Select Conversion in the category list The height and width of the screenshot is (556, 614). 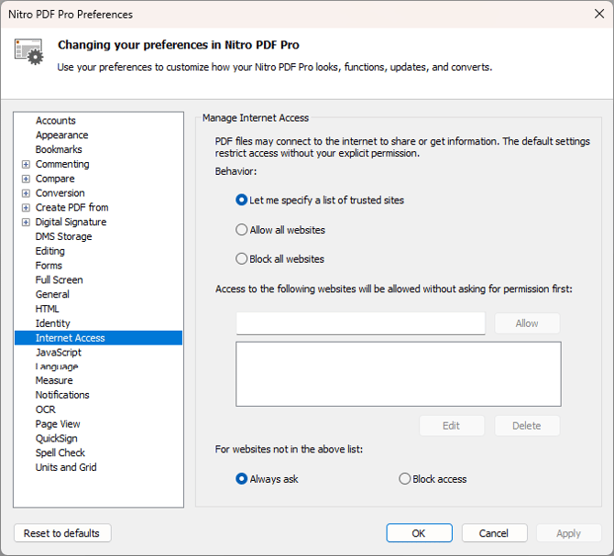click(x=60, y=193)
